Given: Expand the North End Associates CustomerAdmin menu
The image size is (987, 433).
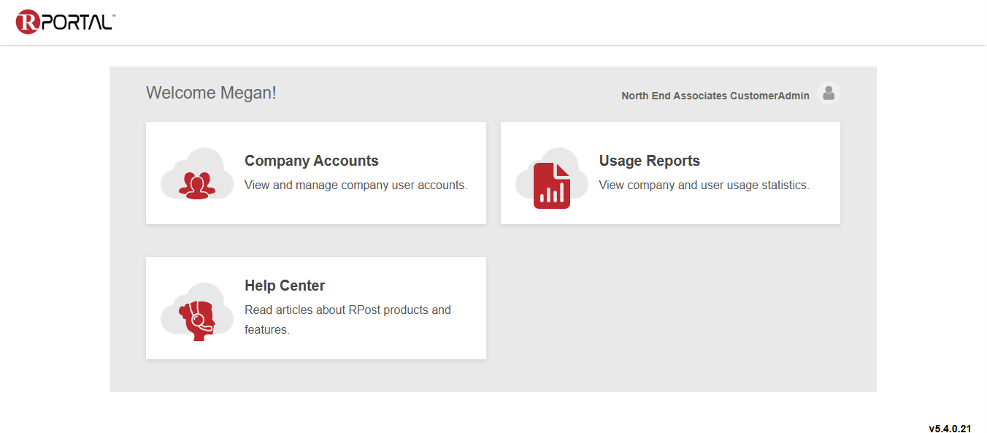Looking at the screenshot, I should 715,96.
